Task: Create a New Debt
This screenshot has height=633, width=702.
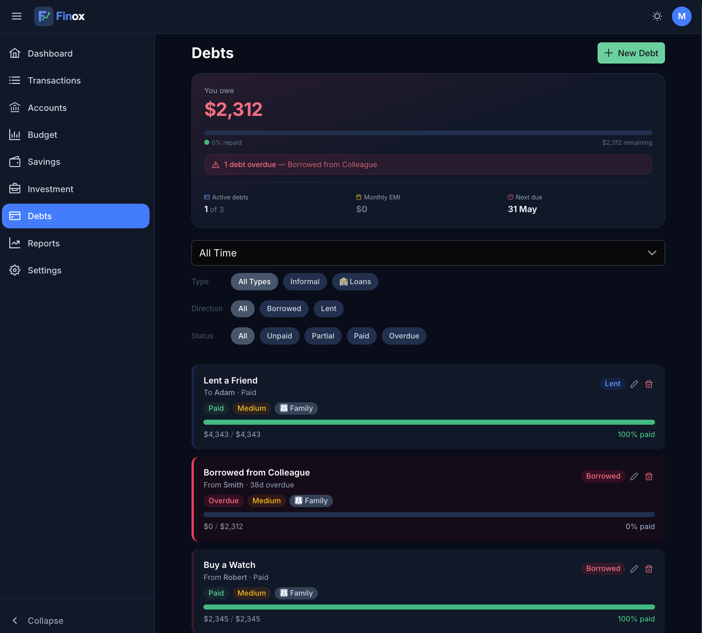Action: 631,53
